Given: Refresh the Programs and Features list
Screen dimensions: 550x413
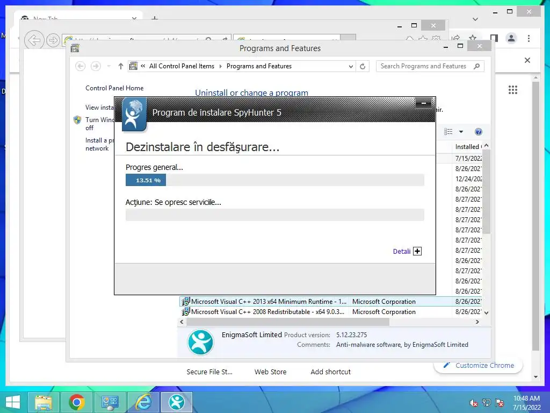Looking at the screenshot, I should pos(363,66).
